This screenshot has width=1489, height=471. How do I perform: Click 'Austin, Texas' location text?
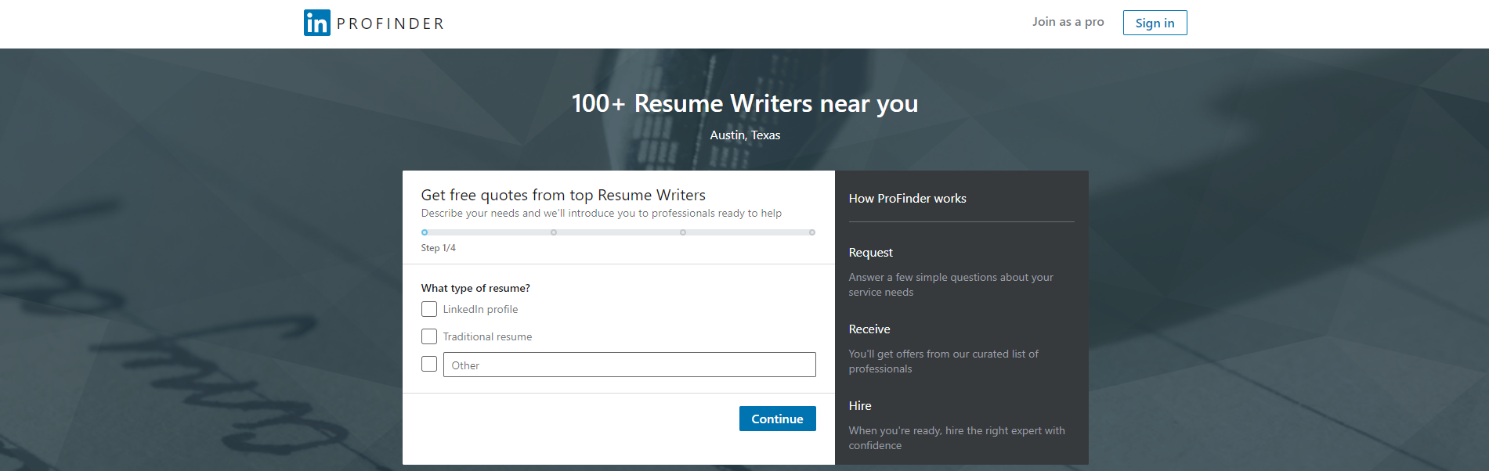(745, 135)
